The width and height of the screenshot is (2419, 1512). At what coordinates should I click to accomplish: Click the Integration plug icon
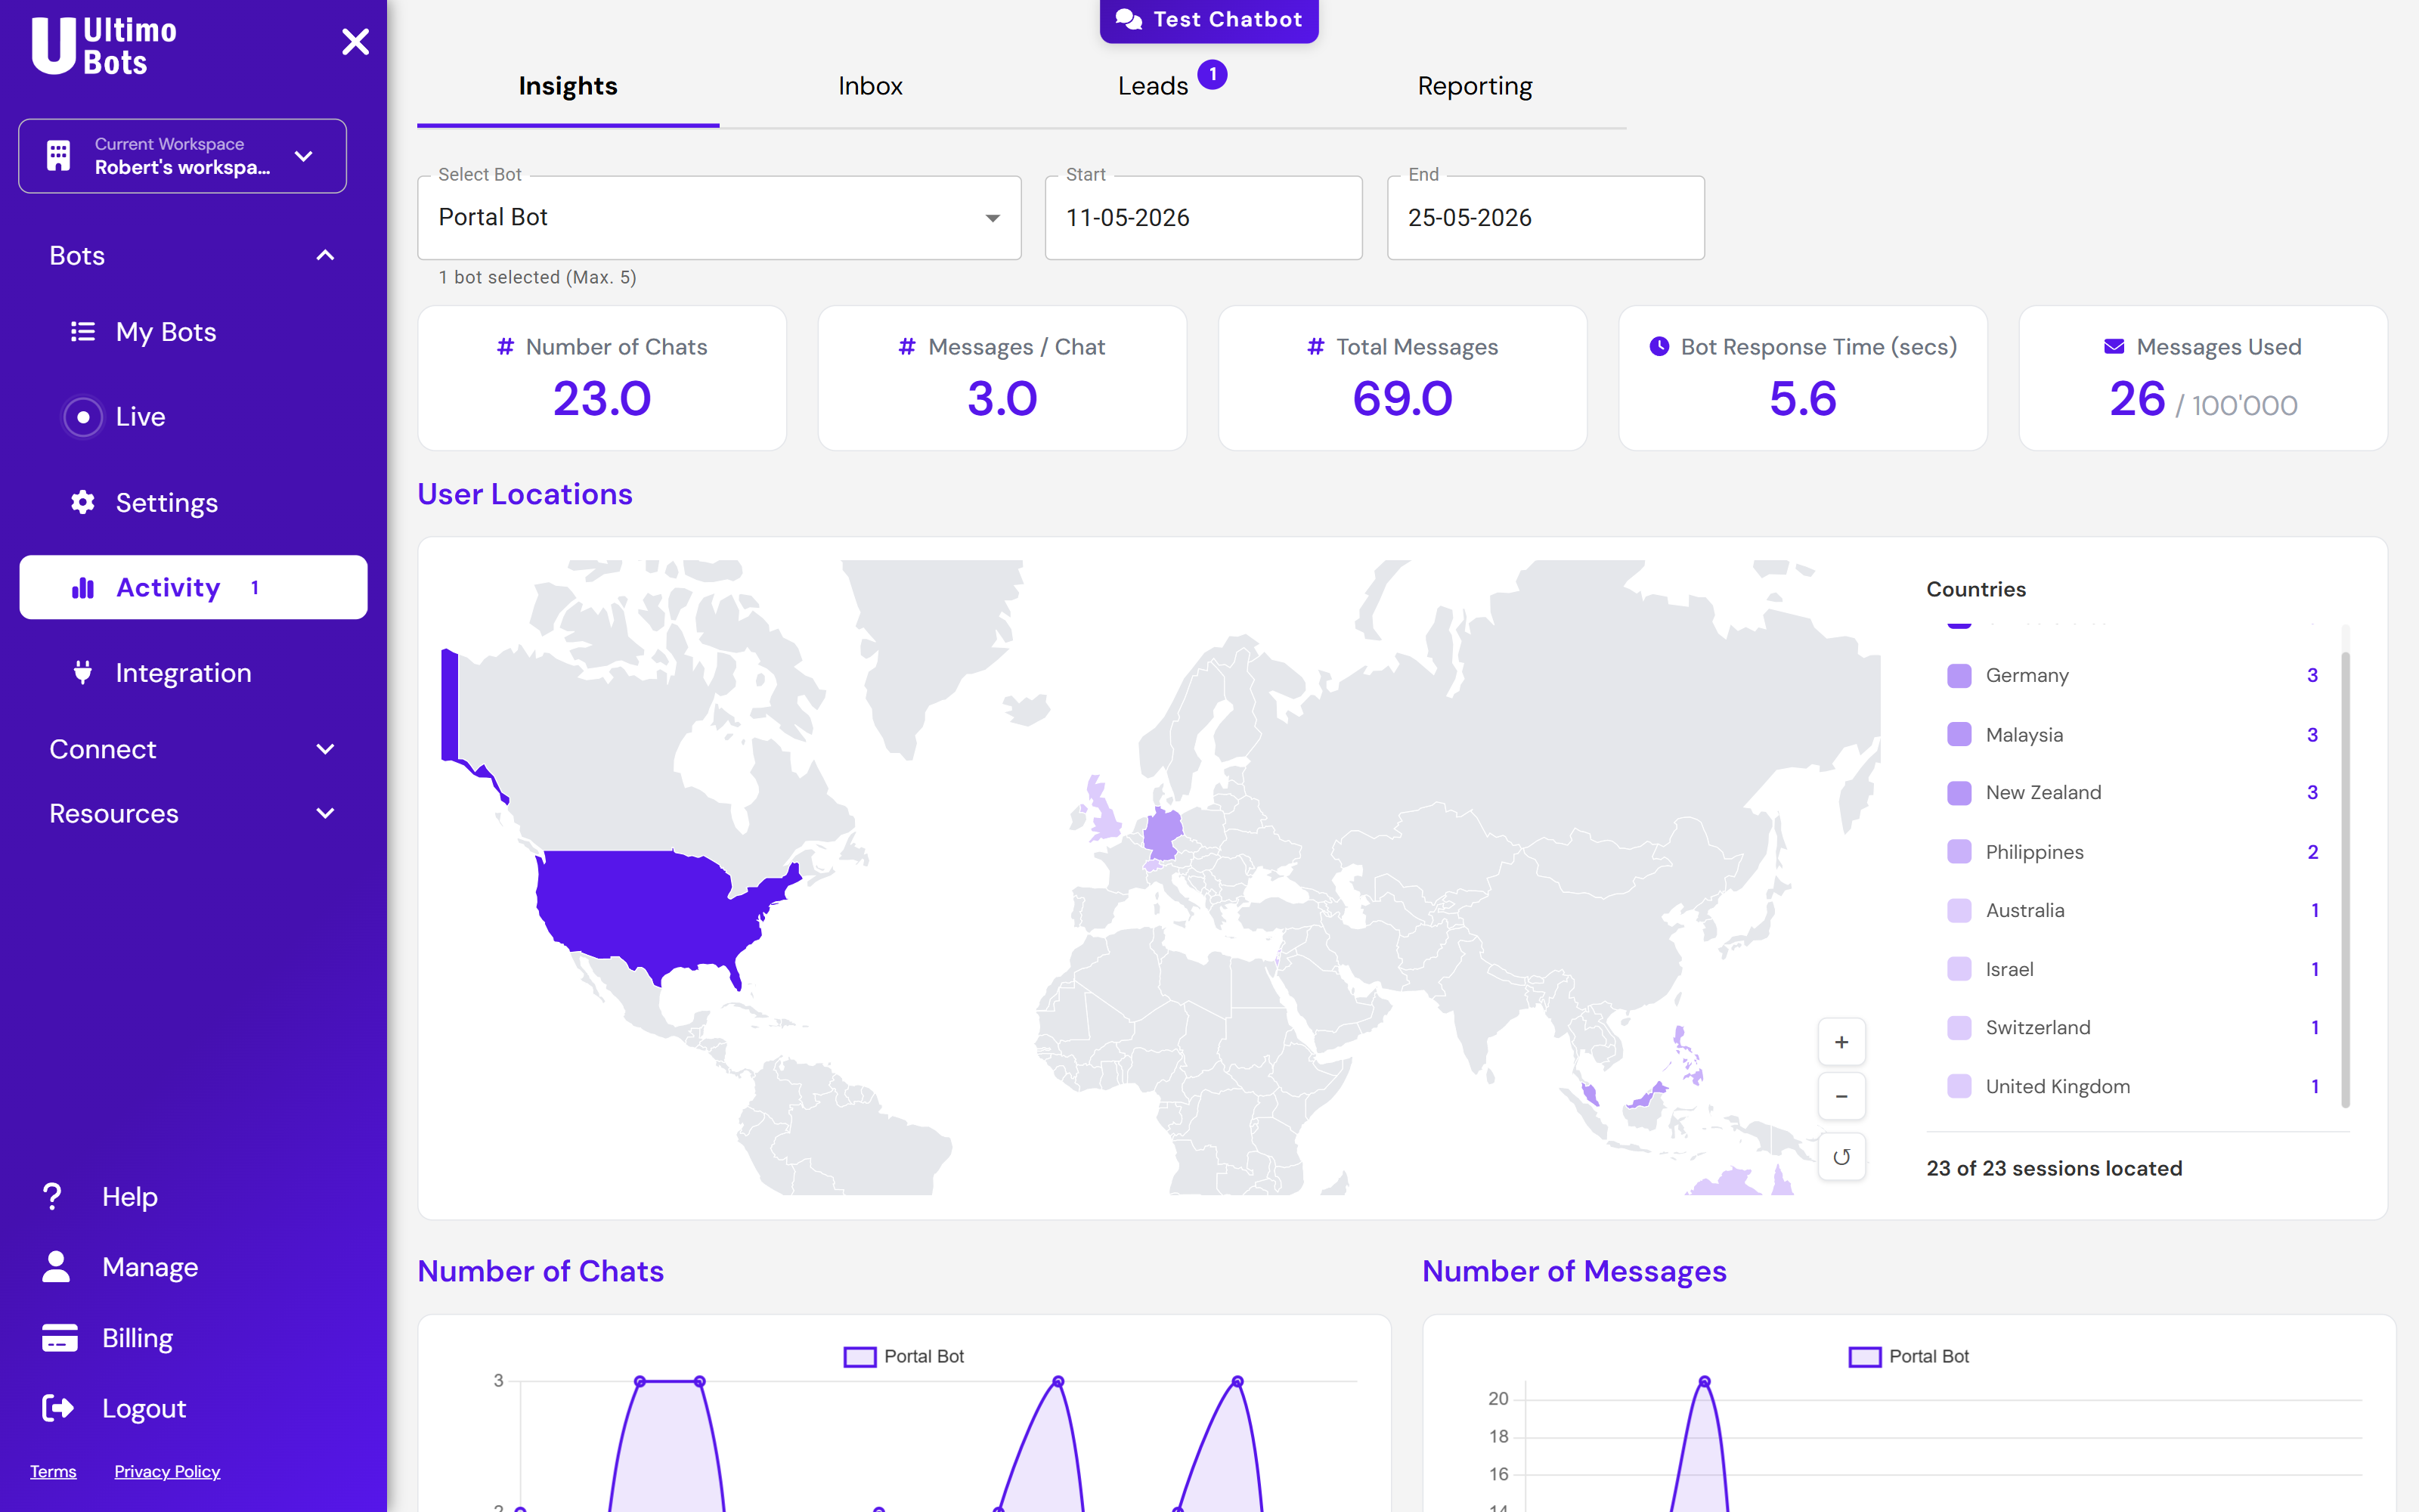[83, 673]
